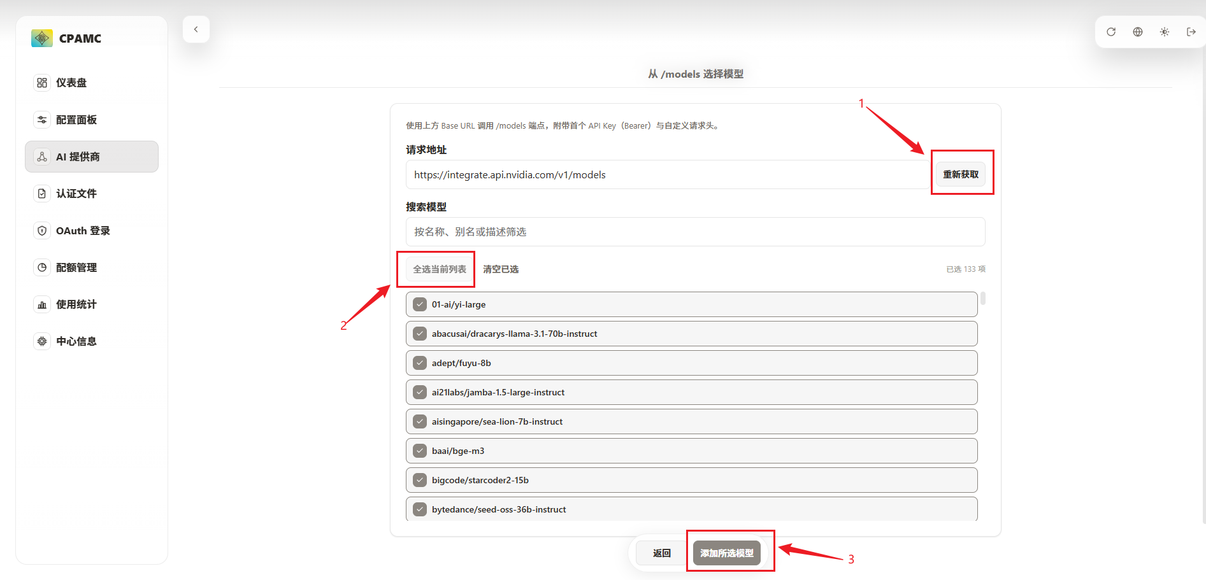
Task: Click the 重新获取 button
Action: click(961, 174)
